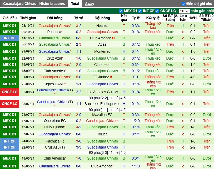Click the 5-0 score against FC Juarez
Viewport: 214px width, 169px height.
pos(79,77)
